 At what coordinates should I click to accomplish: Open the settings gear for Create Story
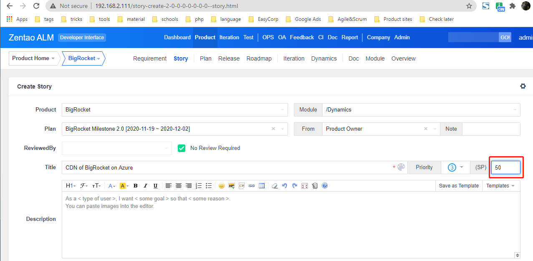click(523, 86)
